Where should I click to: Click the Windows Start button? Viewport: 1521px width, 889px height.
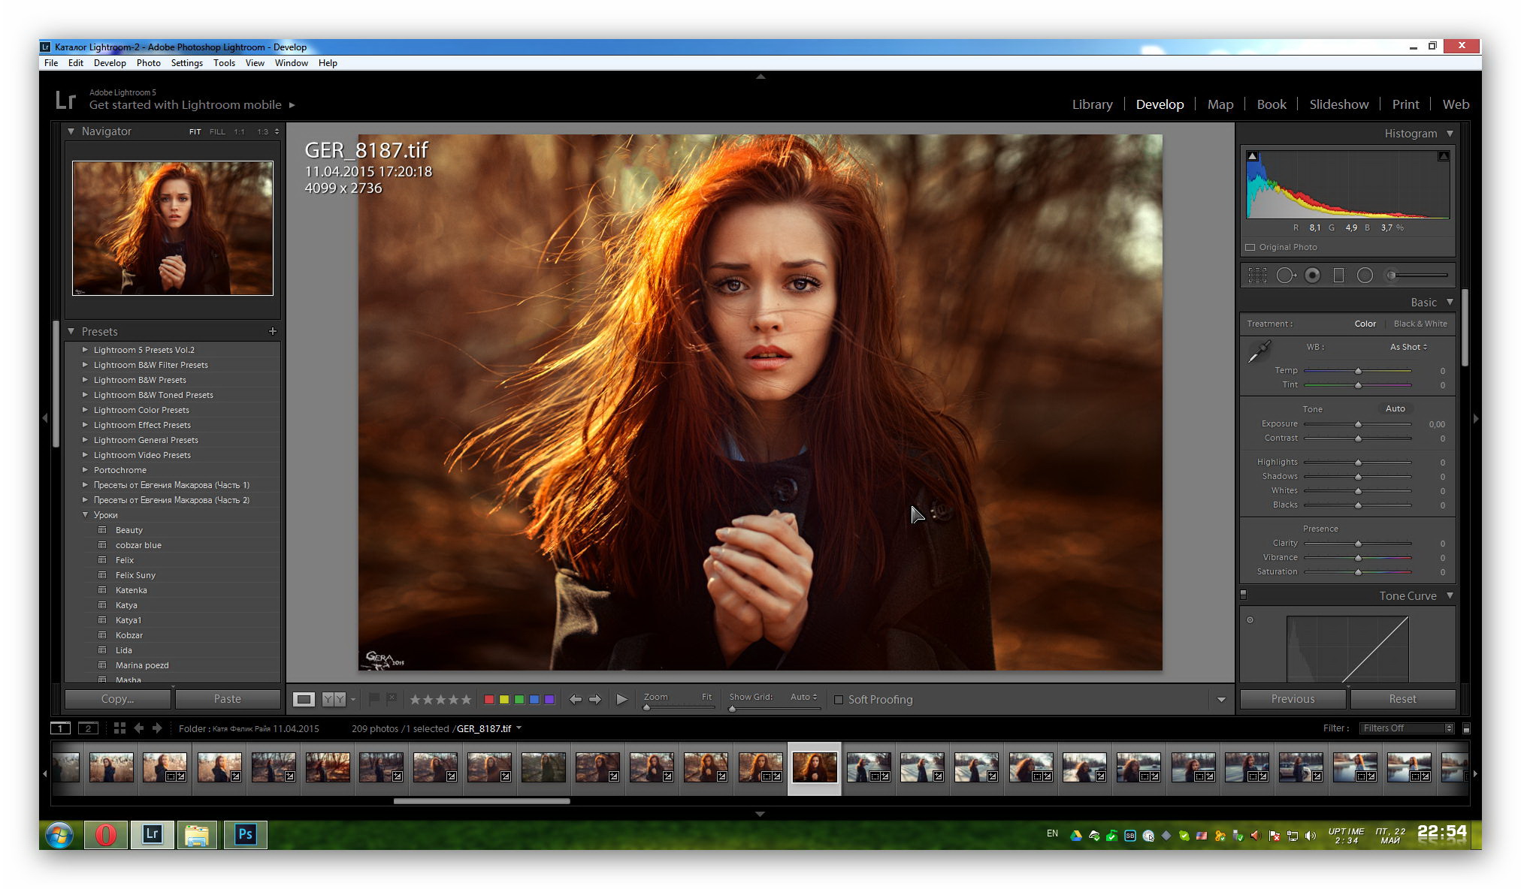(59, 834)
